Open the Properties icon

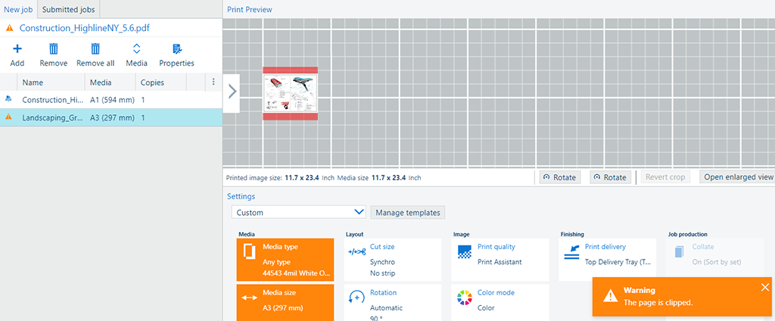coord(176,50)
